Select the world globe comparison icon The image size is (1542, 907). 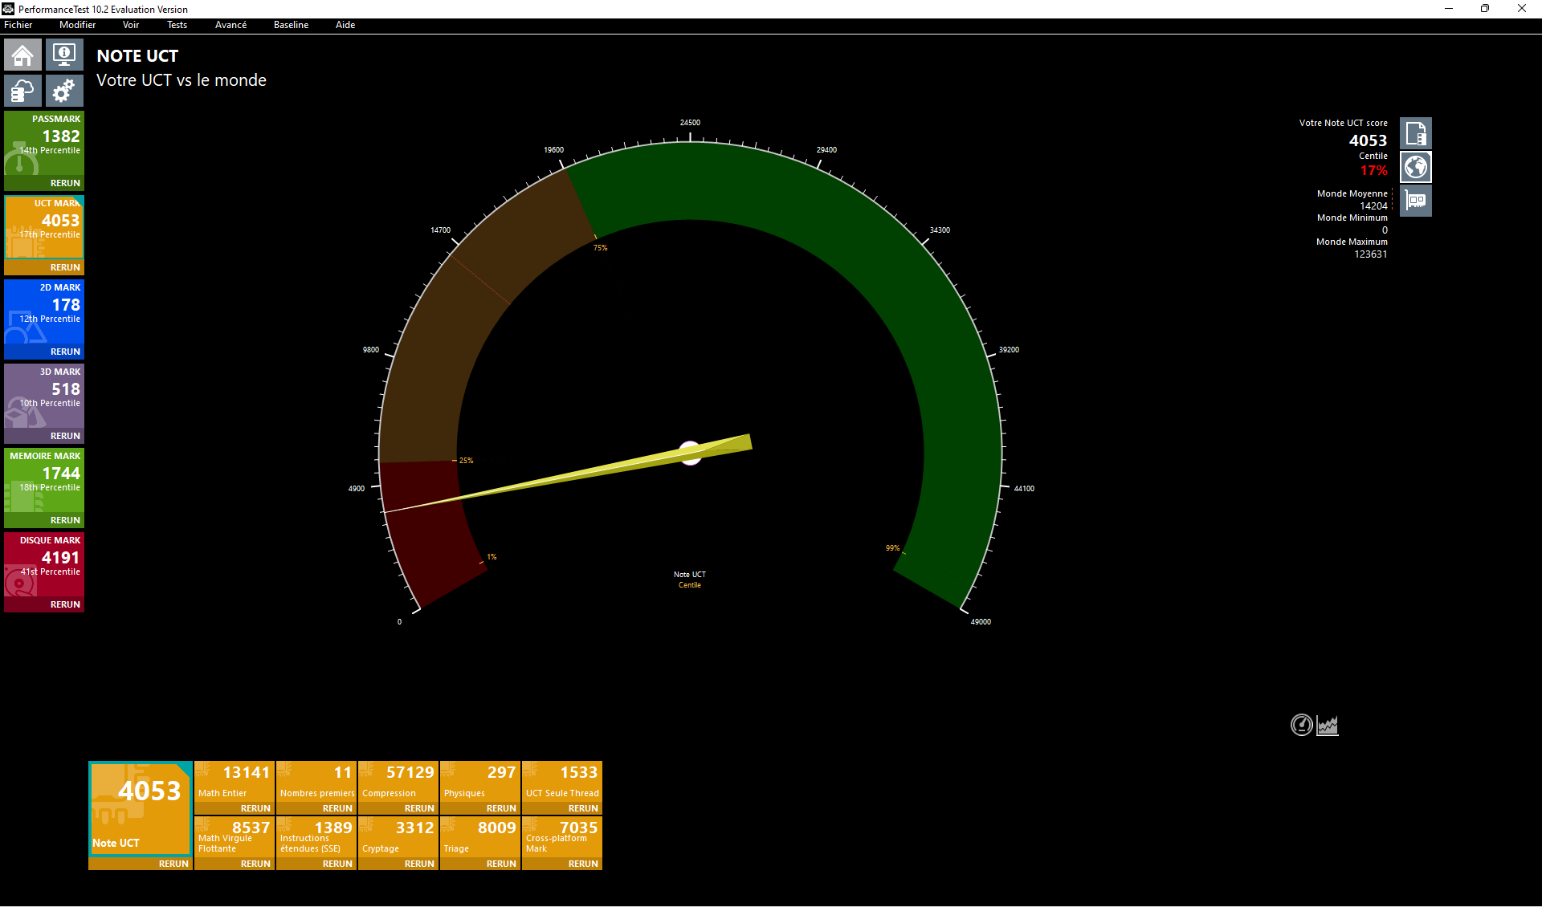[x=1415, y=167]
